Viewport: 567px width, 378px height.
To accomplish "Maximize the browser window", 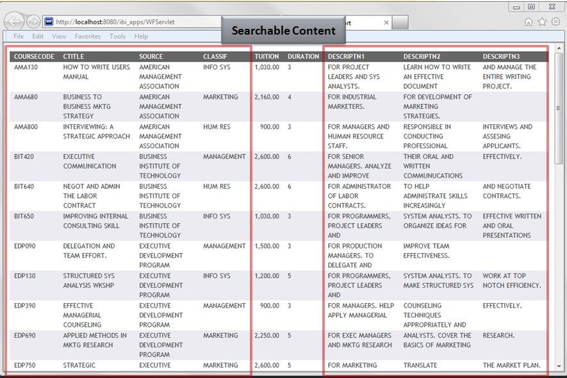I will 531,6.
